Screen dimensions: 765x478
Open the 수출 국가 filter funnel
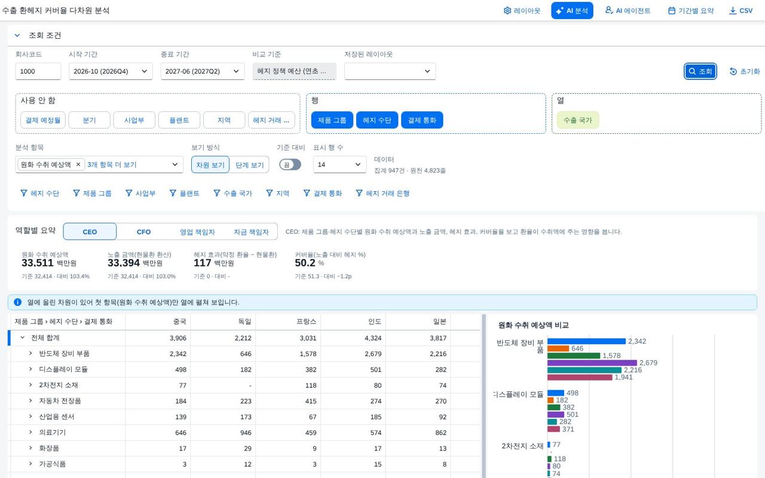pos(232,193)
